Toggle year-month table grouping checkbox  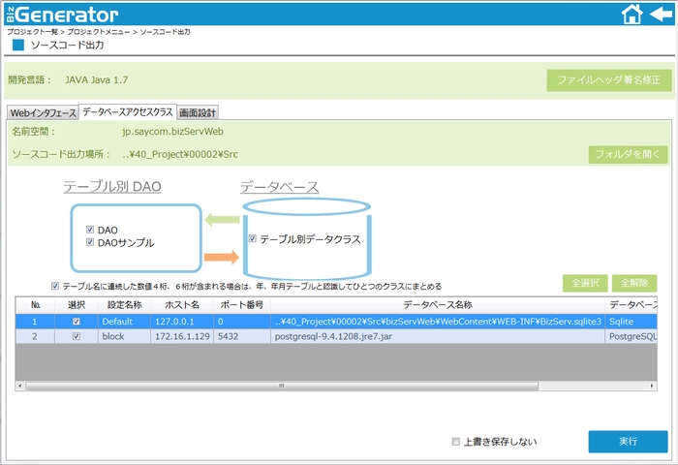55,287
